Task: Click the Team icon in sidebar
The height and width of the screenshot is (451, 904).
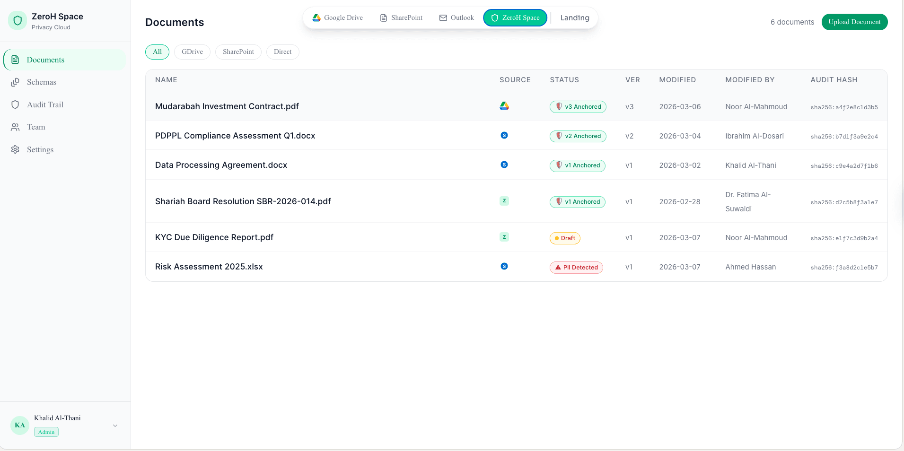Action: pos(16,127)
